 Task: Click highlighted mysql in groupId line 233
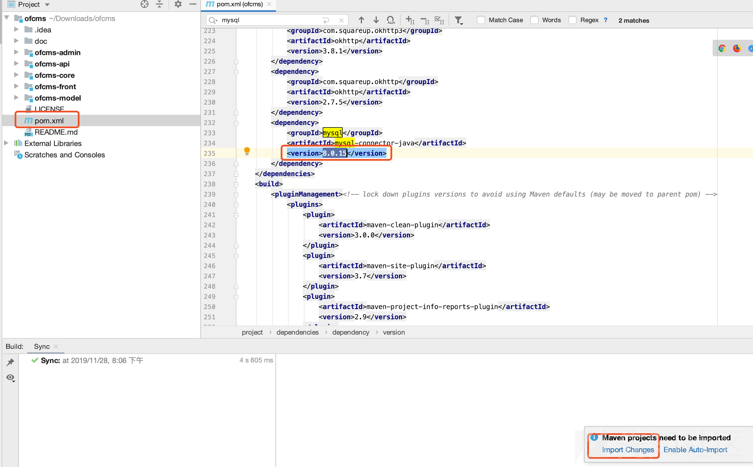(x=332, y=133)
